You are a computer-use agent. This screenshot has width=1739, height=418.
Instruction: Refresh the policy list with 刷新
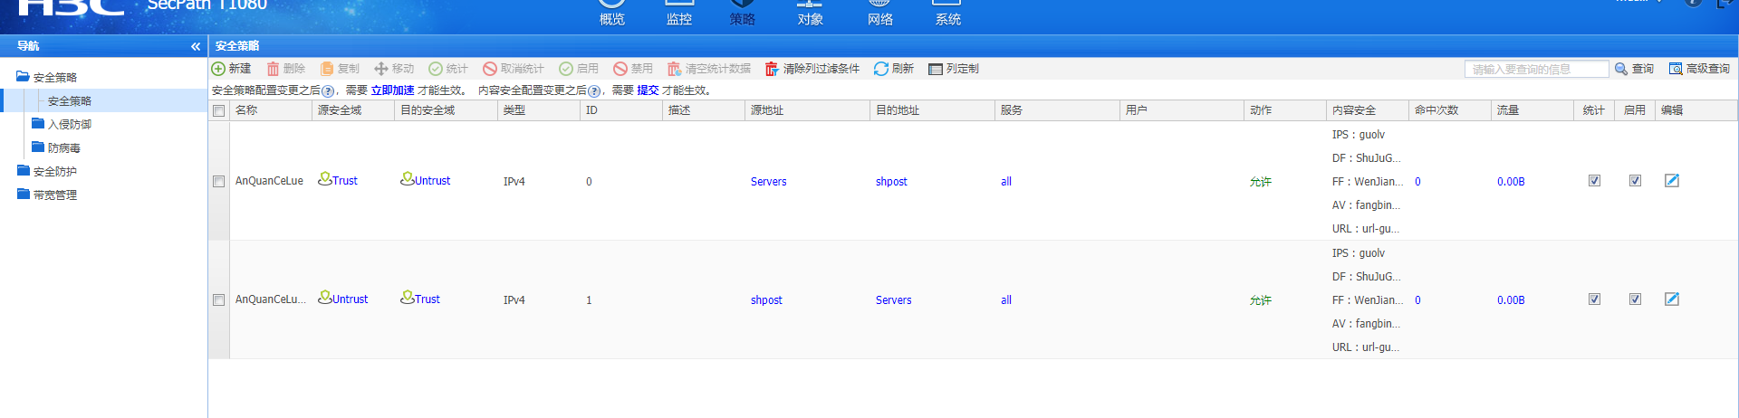click(894, 69)
